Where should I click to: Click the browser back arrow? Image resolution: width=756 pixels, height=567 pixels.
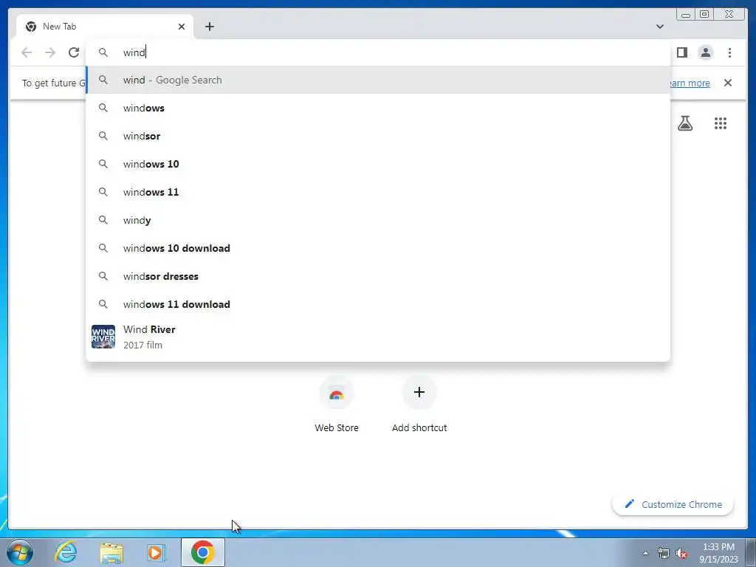click(27, 52)
